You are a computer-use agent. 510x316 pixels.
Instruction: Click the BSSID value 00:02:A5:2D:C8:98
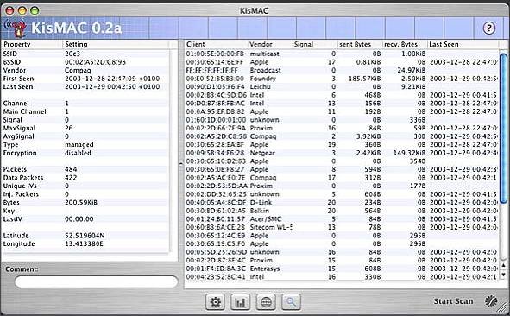[x=95, y=62]
